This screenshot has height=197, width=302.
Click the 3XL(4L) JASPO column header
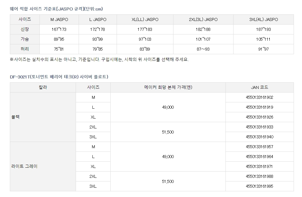[x=263, y=19]
